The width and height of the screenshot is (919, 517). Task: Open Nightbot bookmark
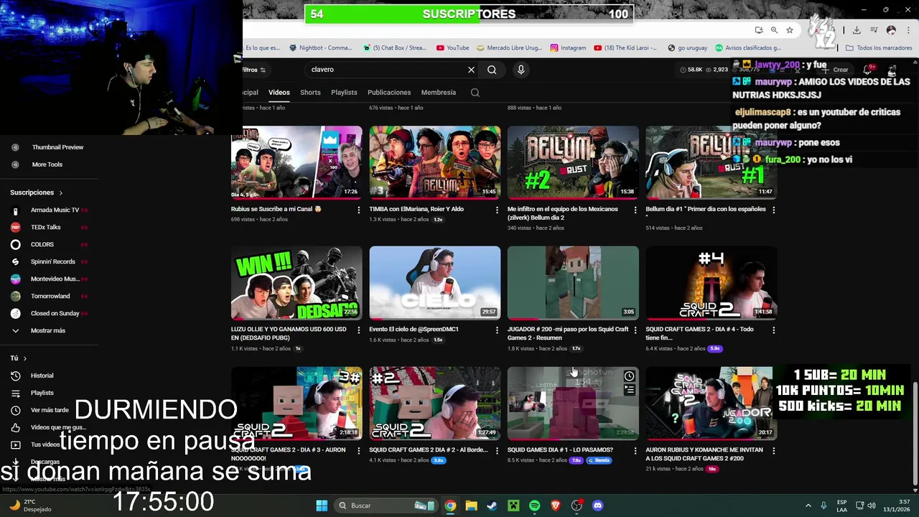click(x=320, y=48)
